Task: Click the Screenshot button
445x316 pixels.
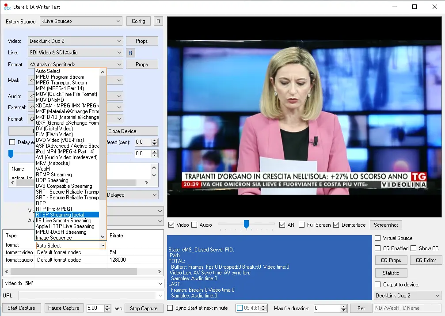Action: pyautogui.click(x=386, y=225)
